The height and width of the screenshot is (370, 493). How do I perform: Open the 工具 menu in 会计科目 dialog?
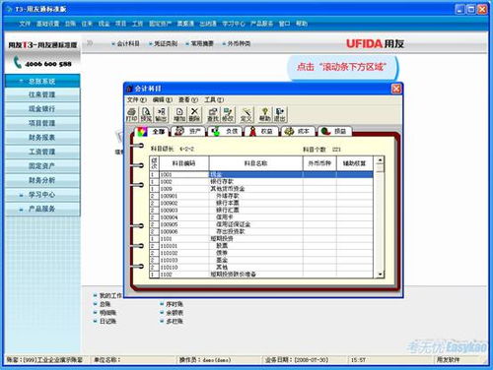tap(214, 99)
